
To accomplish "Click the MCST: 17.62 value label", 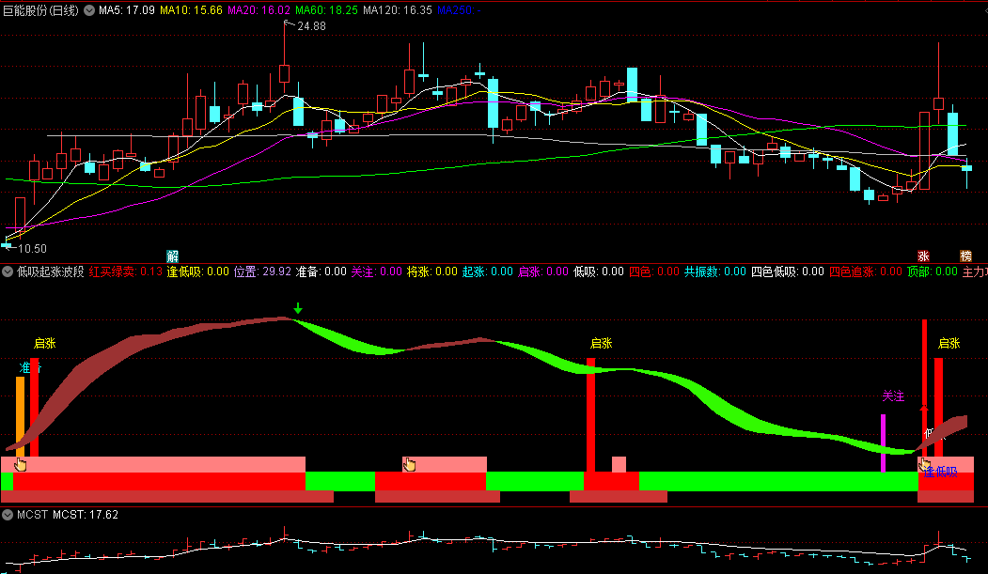I will point(86,514).
